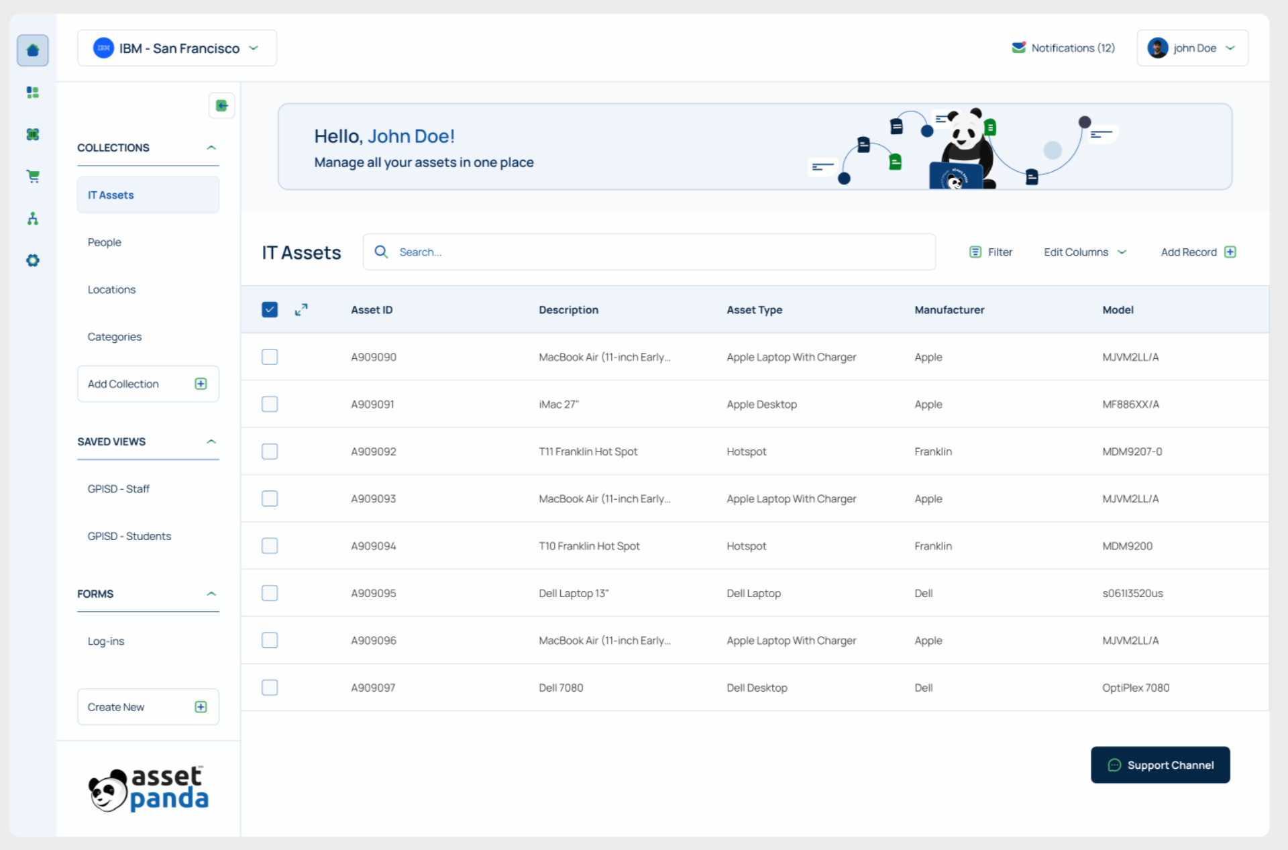Collapse the sidebar using the green arrow icon
The width and height of the screenshot is (1288, 850).
pos(221,105)
